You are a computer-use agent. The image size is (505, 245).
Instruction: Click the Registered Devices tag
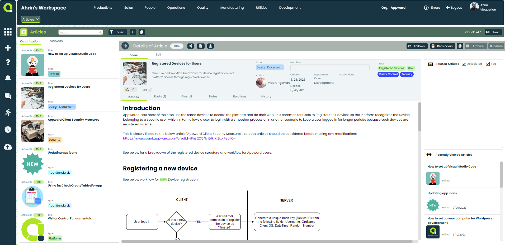click(x=391, y=68)
